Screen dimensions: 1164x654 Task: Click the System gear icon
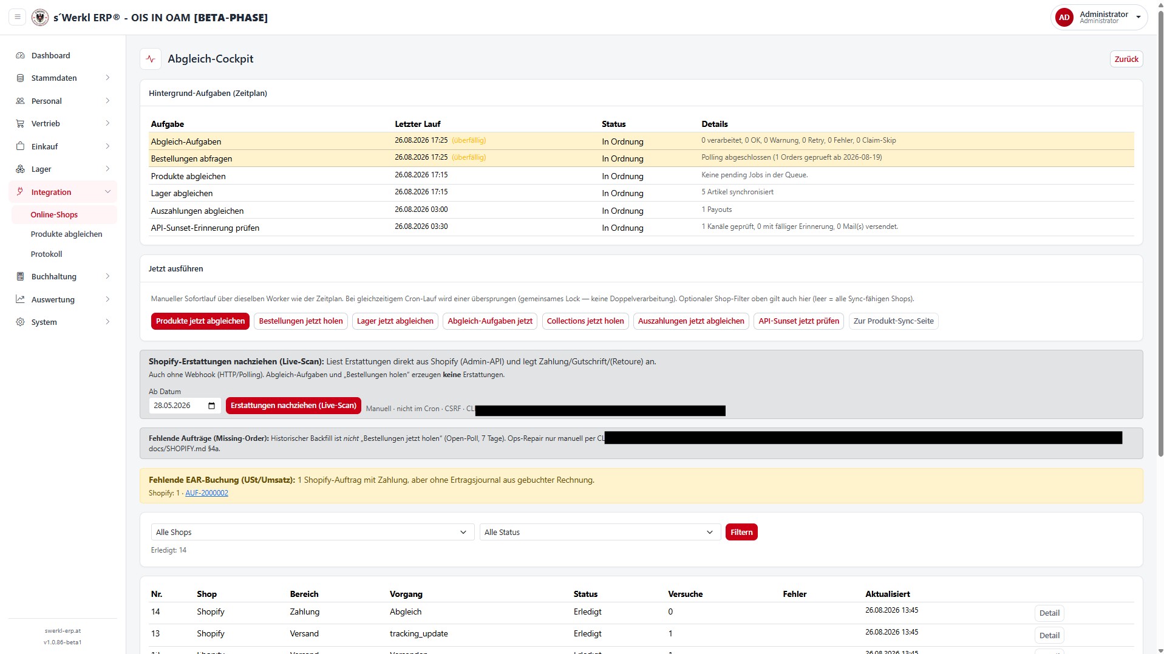(20, 322)
